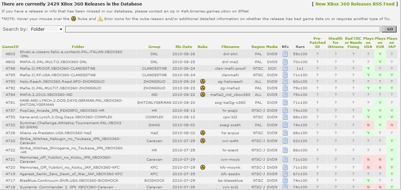The image size is (401, 190).
Task: Open the Nfo icon for Agarest_Senki_Zero row
Action: 285,174
